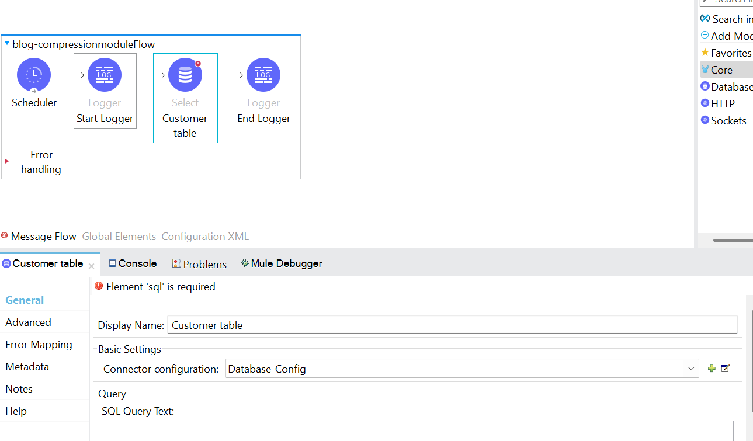Switch to the Configuration XML tab
Viewport: 753px width, 441px height.
point(205,236)
